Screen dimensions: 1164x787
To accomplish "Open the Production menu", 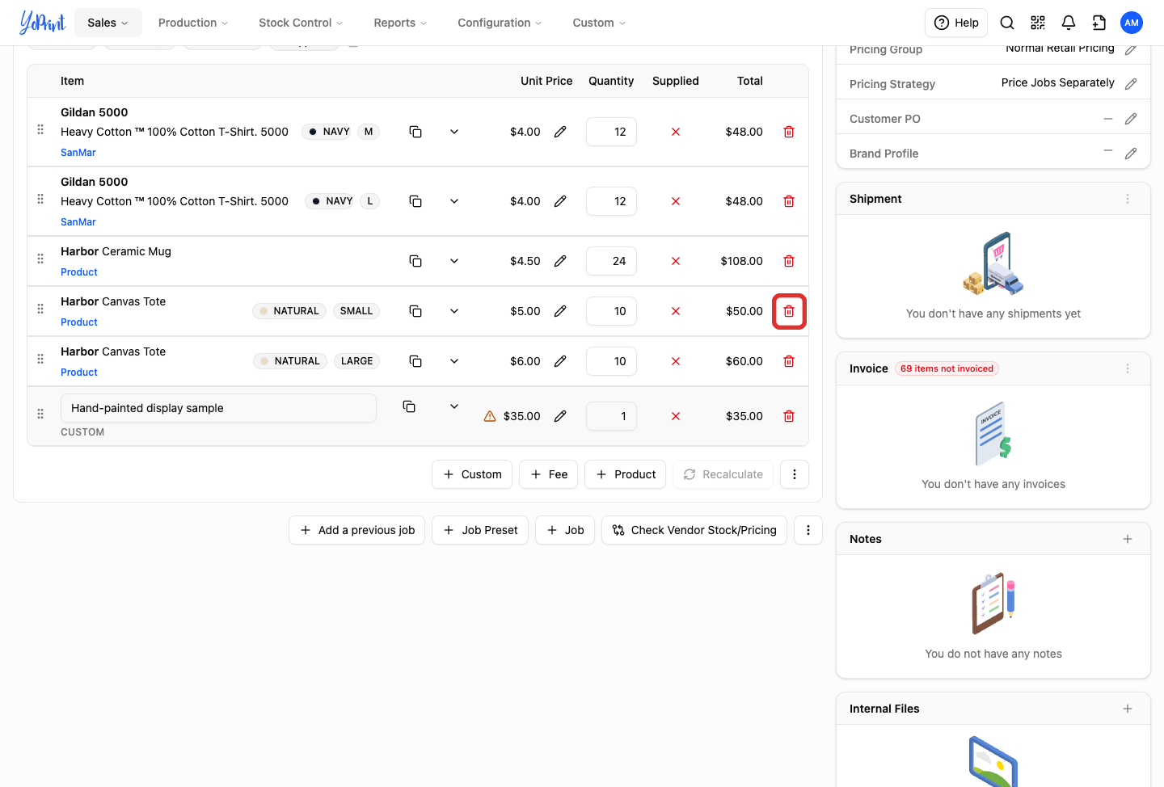I will coord(193,23).
